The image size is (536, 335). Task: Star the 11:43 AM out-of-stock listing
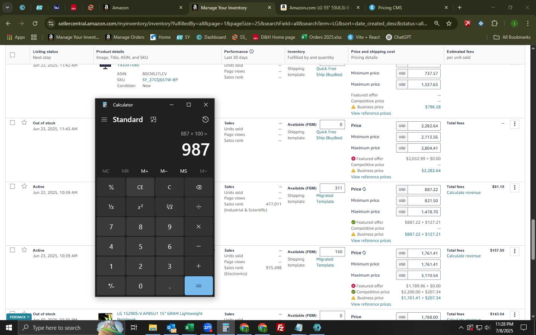[24, 122]
